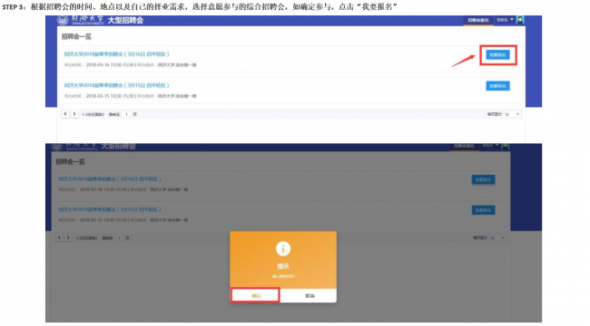
Task: Click the 2018-03-16 13:30-15:30 time text, upper screenshot
Action: [110, 65]
